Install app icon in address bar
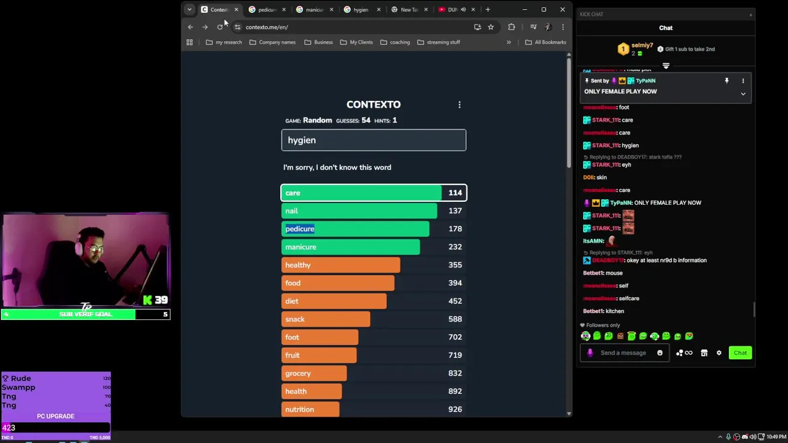Image resolution: width=788 pixels, height=443 pixels. [477, 27]
